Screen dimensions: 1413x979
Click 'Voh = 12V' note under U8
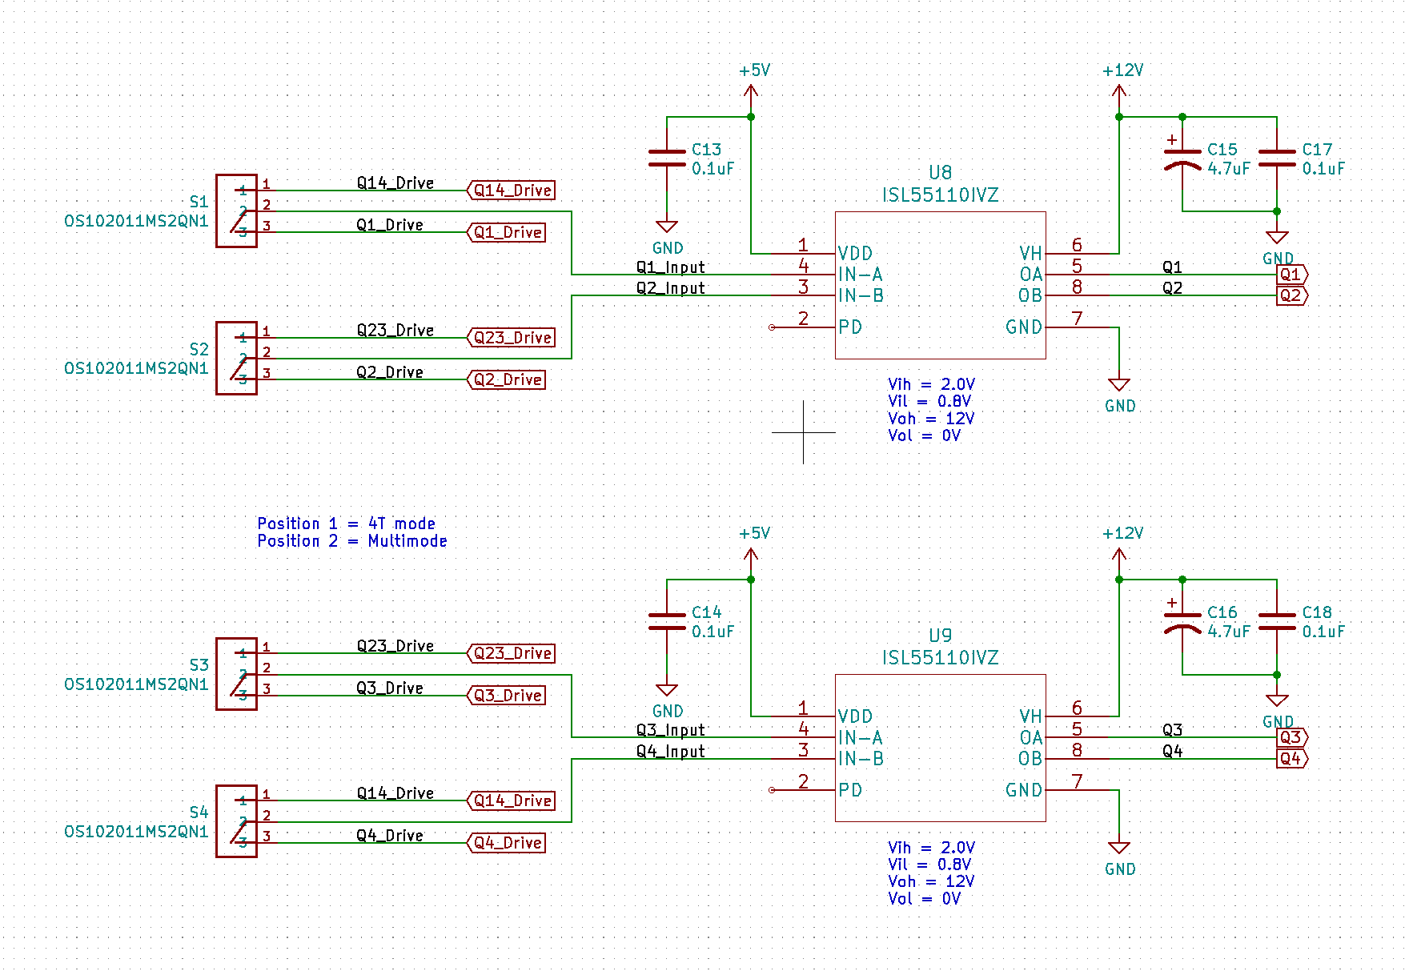932,419
